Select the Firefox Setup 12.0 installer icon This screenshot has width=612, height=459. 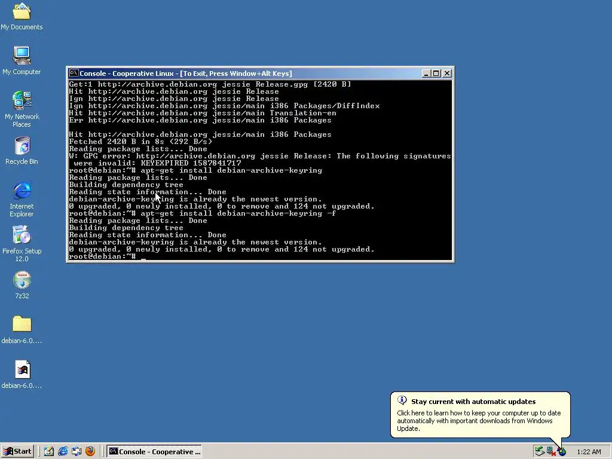(x=22, y=244)
